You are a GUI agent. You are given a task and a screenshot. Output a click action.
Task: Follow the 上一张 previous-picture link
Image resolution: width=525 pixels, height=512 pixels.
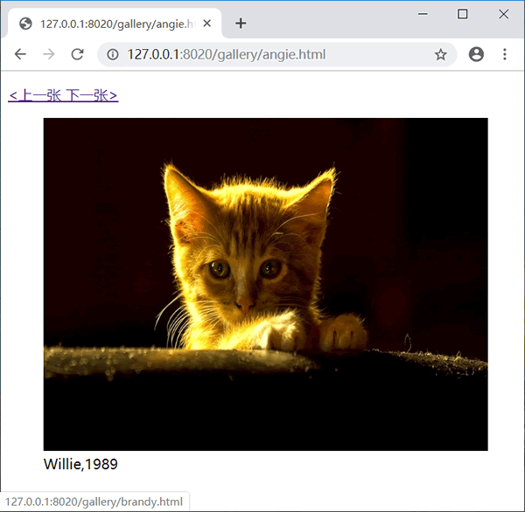35,95
